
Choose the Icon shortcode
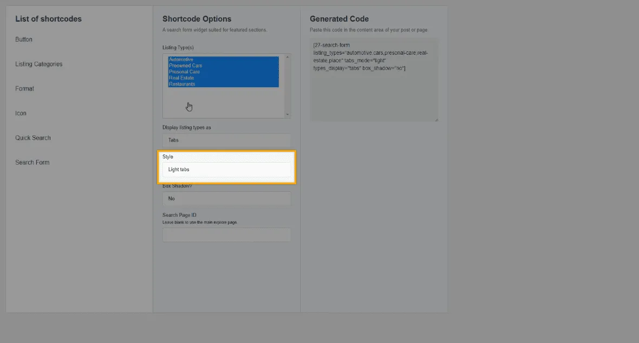tap(21, 113)
